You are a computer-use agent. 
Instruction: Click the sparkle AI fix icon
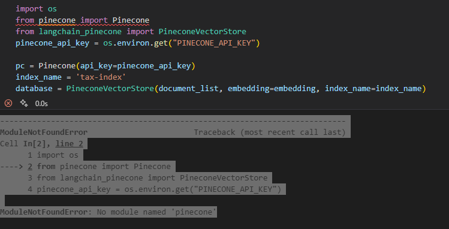(x=24, y=103)
